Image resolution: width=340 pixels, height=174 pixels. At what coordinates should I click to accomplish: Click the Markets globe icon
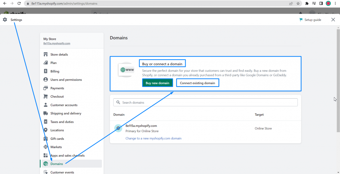(45, 147)
